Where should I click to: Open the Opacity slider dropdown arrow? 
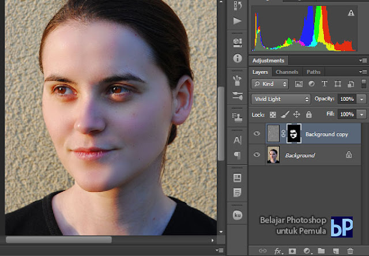pos(362,99)
